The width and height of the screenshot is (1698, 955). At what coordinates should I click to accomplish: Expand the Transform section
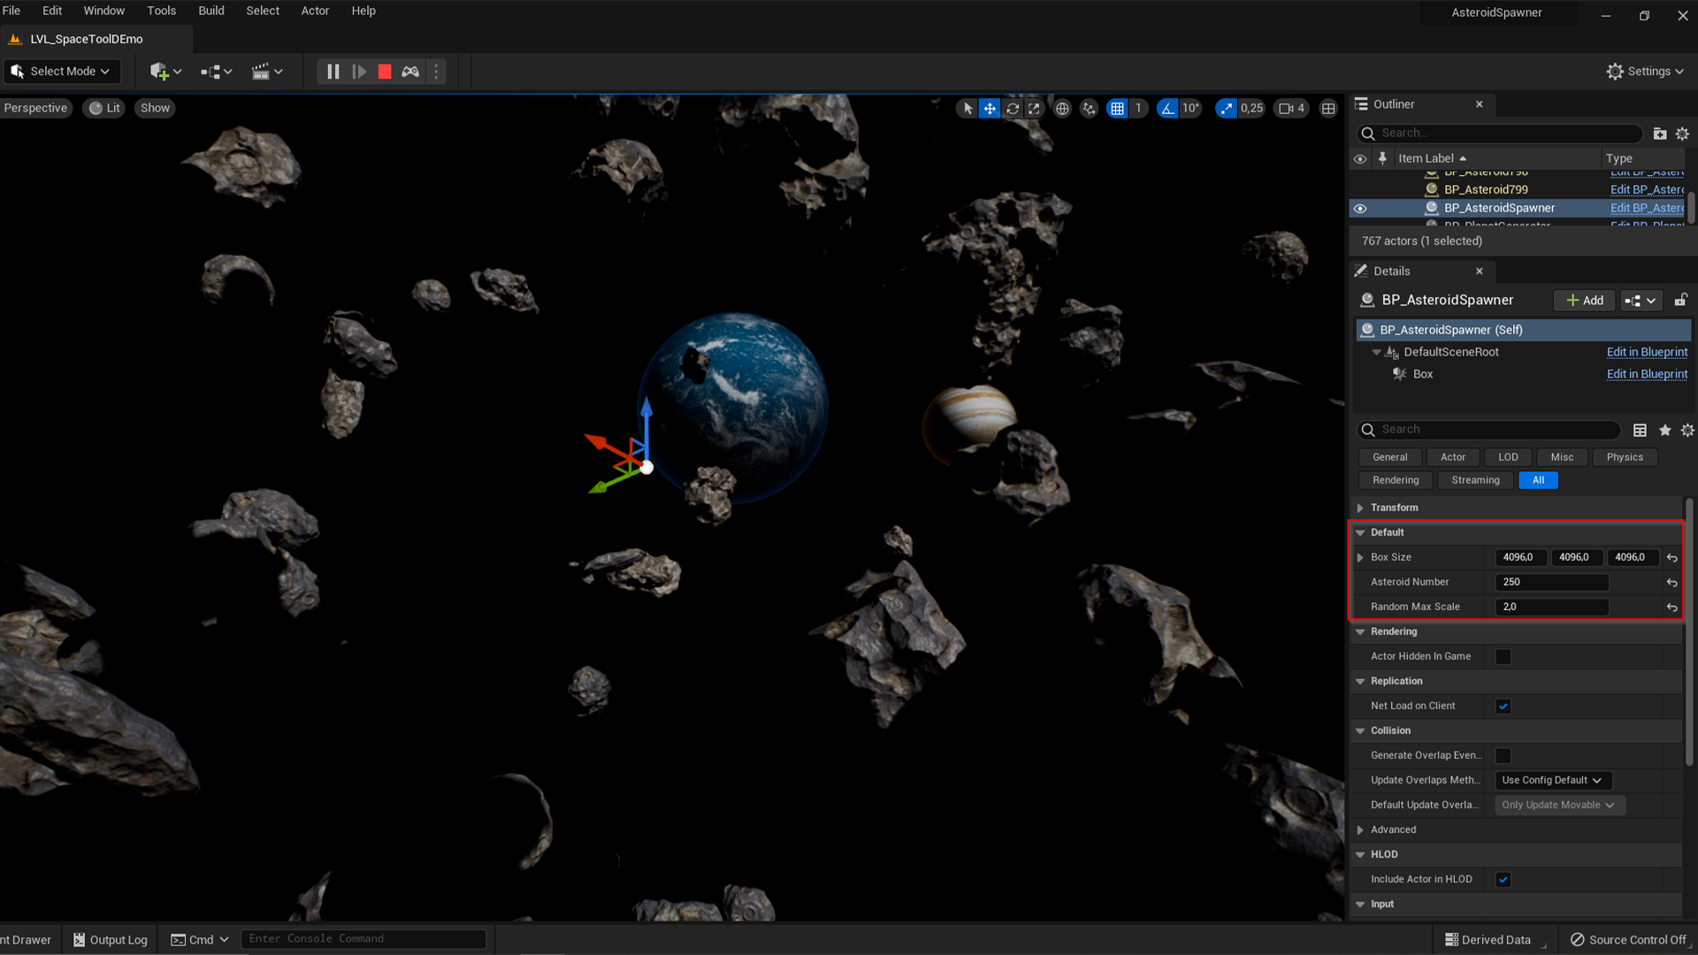1360,508
